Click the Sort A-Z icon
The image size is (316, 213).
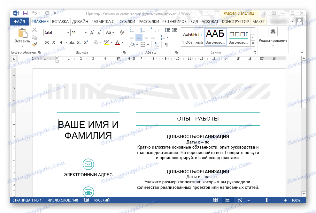[x=157, y=44]
